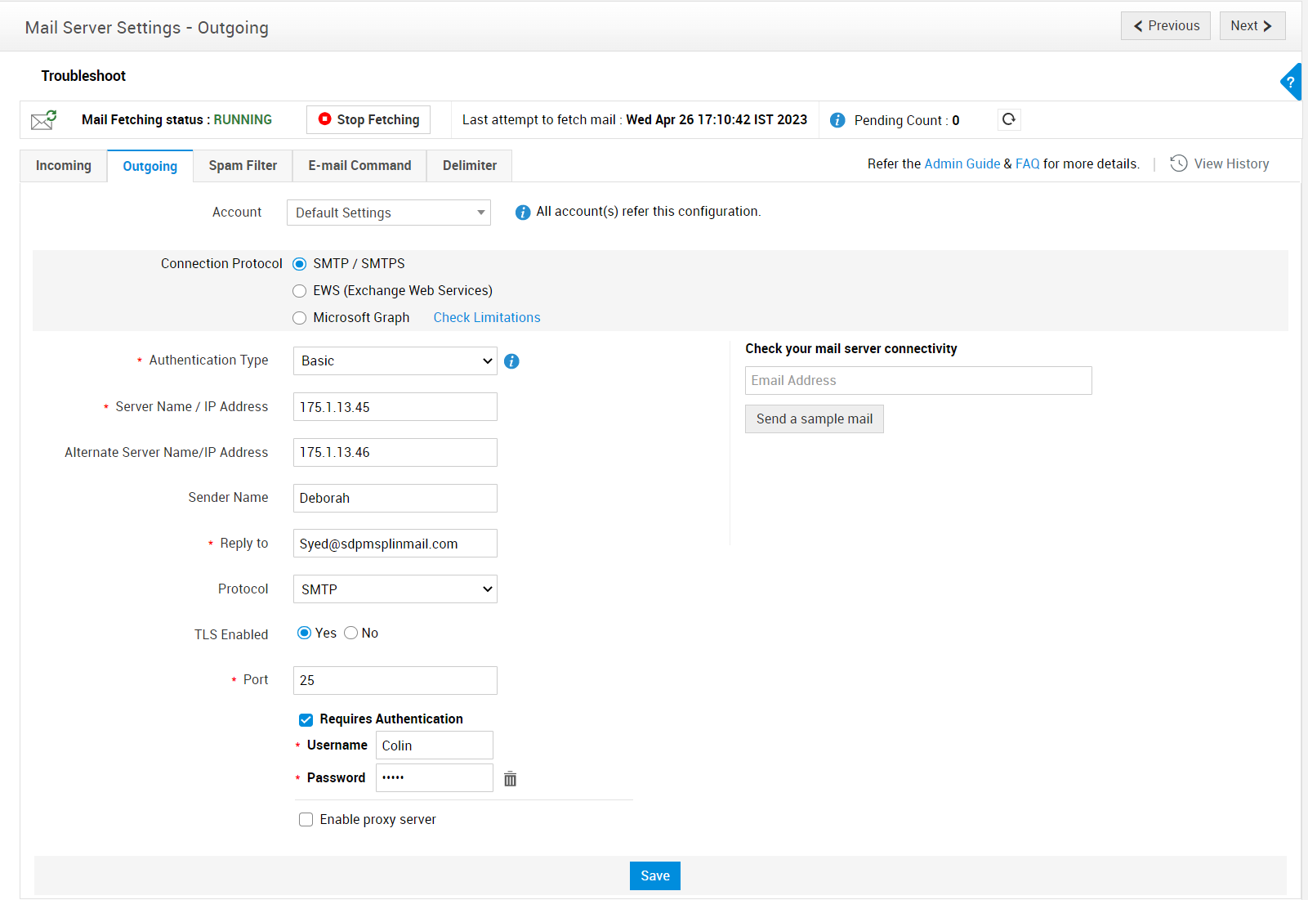The height and width of the screenshot is (900, 1308).
Task: Open the Spam Filter tab
Action: coord(243,166)
